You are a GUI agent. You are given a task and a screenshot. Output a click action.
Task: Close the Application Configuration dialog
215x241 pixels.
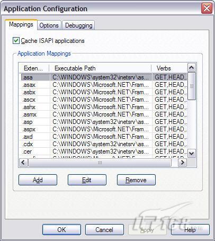tap(207, 8)
